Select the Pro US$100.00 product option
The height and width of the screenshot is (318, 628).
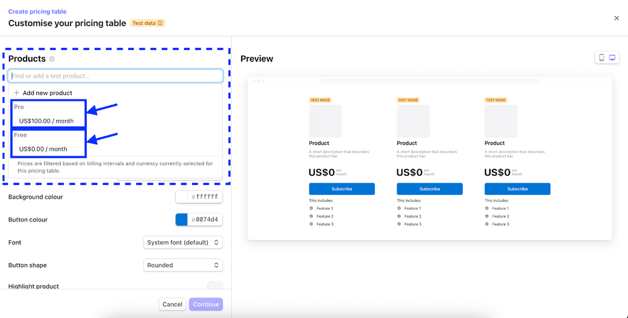pyautogui.click(x=48, y=112)
